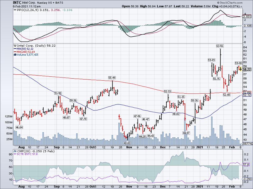
Task: Click the area icon beside CMF(20)
Action: tap(15, 151)
